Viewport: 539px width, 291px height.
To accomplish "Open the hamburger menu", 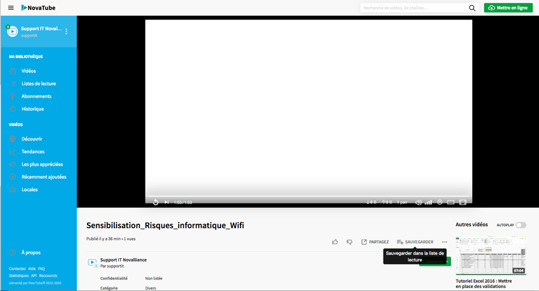I will click(11, 8).
